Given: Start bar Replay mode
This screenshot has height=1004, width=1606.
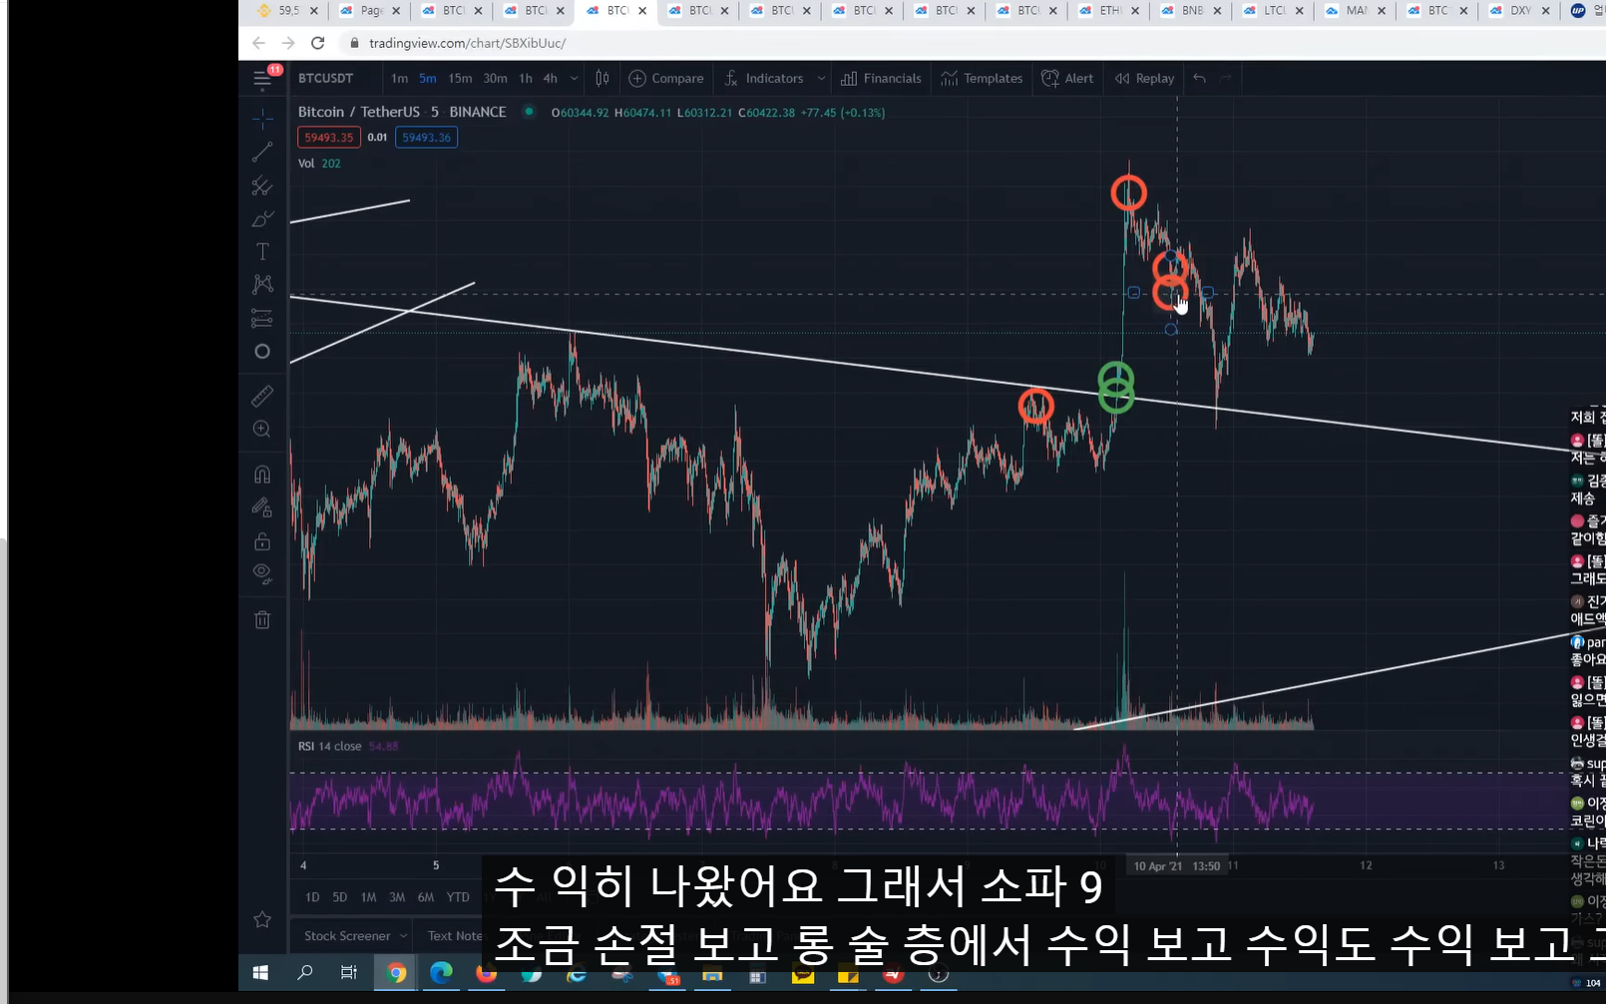Looking at the screenshot, I should 1144,78.
